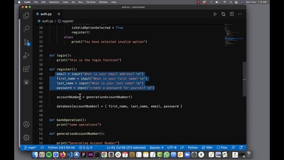The image size is (284, 160).
Task: Open Finder in the Dock
Action: click(35, 155)
